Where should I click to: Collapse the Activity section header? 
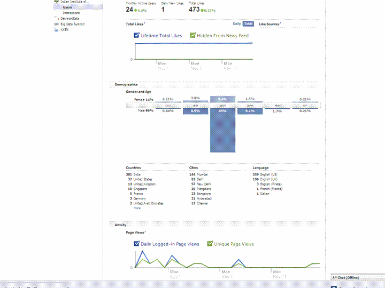[120, 225]
